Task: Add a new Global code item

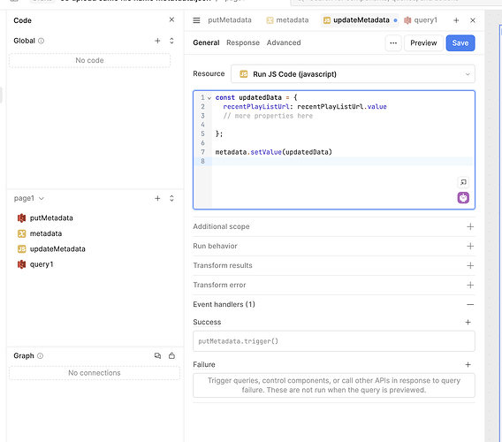Action: (x=157, y=41)
